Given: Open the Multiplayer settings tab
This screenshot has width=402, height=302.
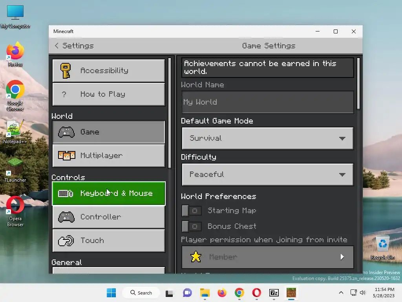Looking at the screenshot, I should coord(109,156).
